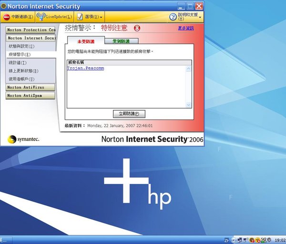
Task: Click the LiveUpdate antenna globe icon
Action: (x=41, y=17)
